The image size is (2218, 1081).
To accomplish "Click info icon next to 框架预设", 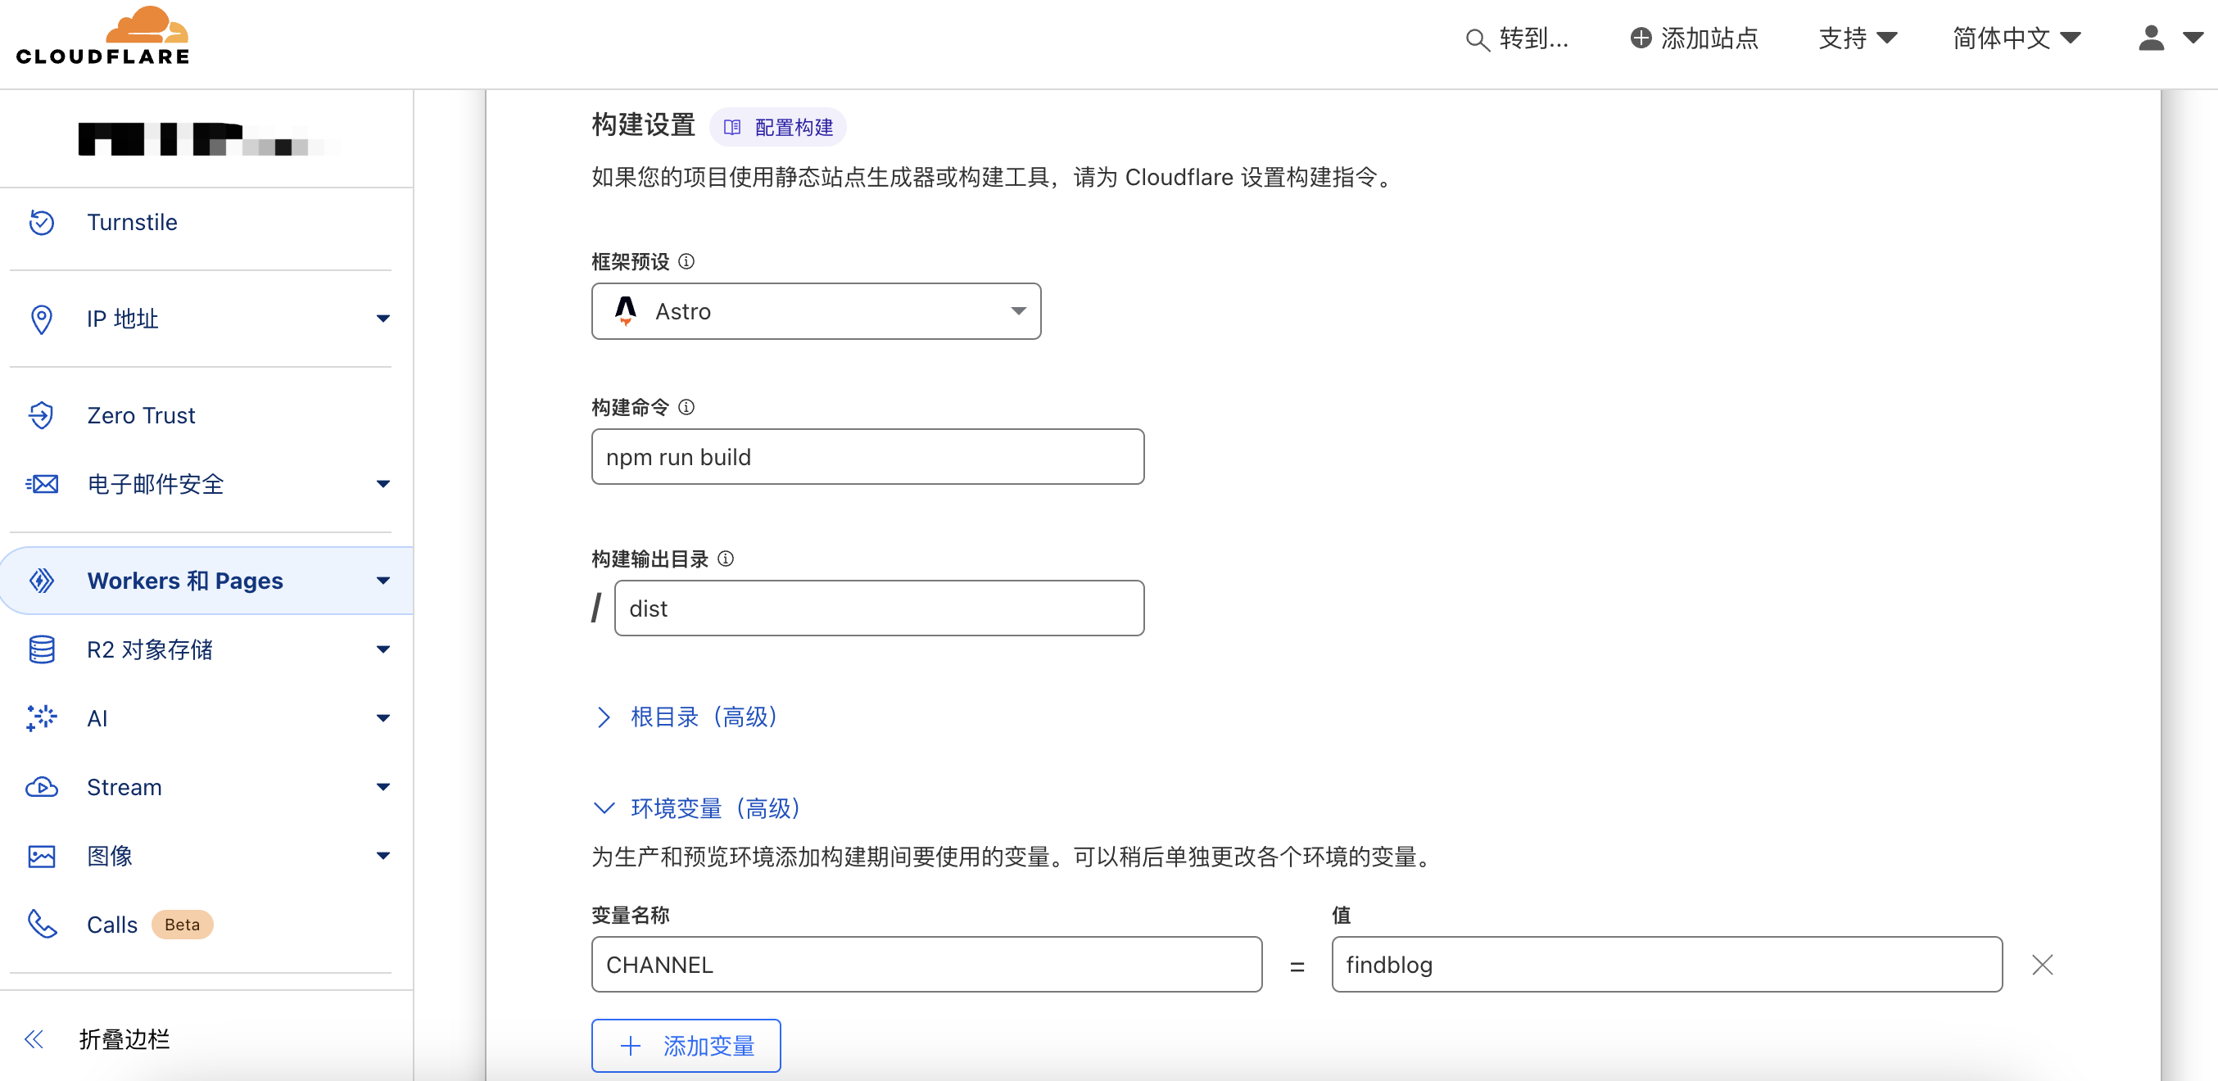I will click(686, 260).
